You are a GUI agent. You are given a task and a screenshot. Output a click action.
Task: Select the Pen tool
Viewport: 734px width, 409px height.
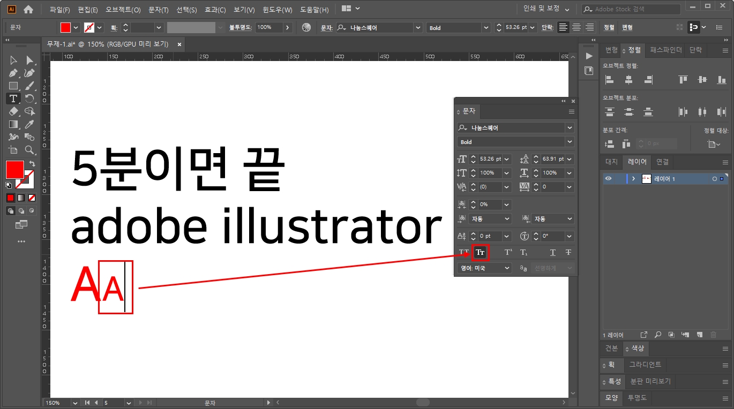pyautogui.click(x=13, y=73)
